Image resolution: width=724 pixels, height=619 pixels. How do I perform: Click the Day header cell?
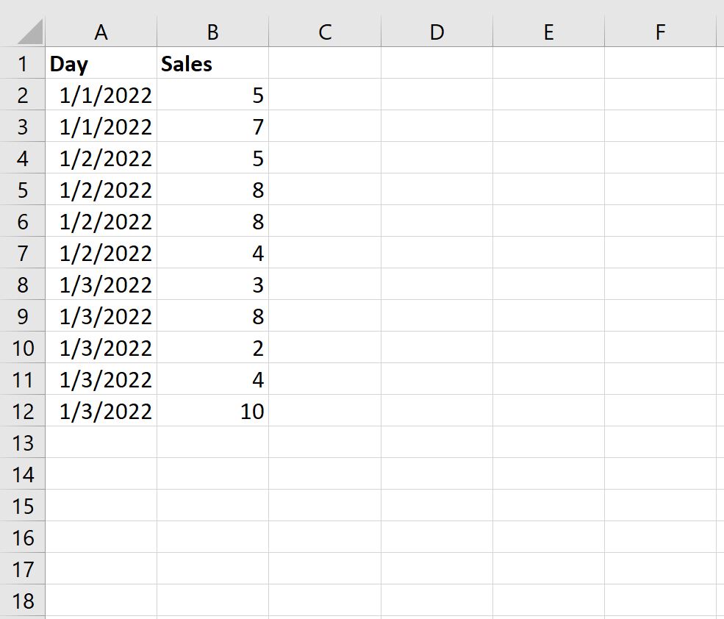(101, 62)
